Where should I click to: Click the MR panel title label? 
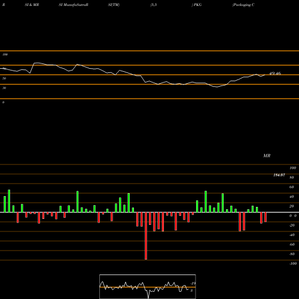tap(267, 155)
